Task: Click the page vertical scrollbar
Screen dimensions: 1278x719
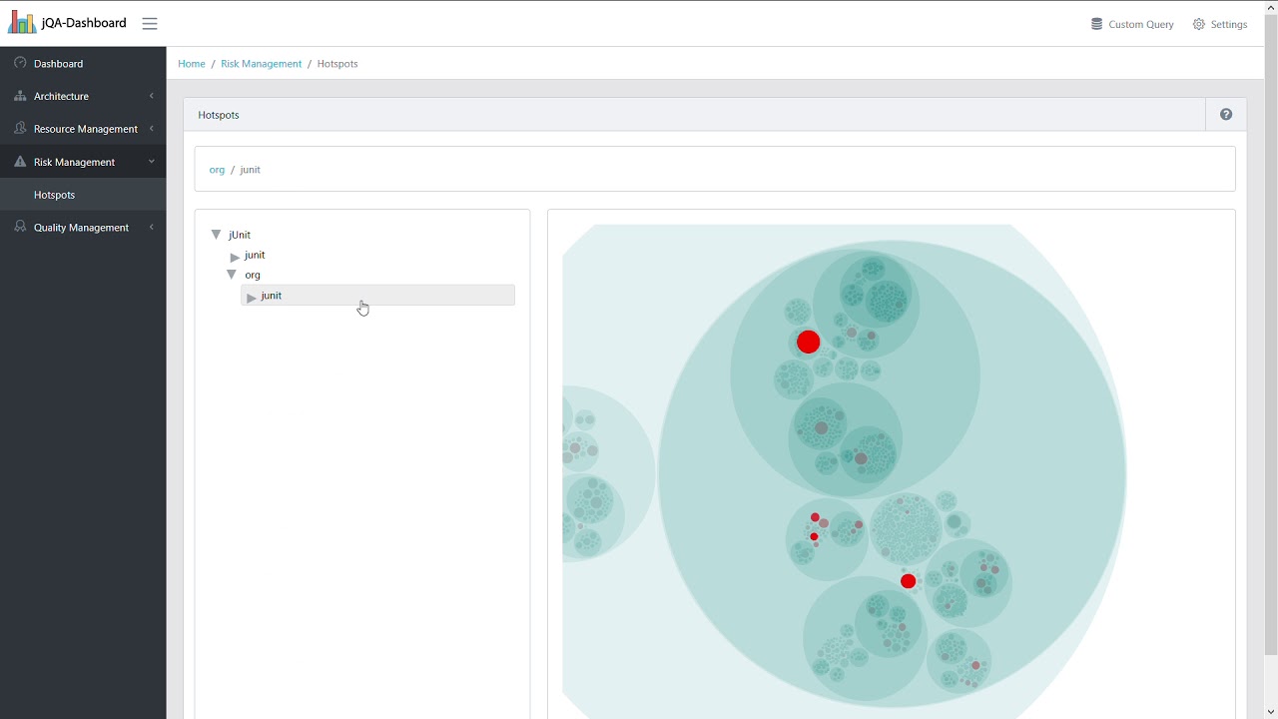Action: pos(1270,335)
